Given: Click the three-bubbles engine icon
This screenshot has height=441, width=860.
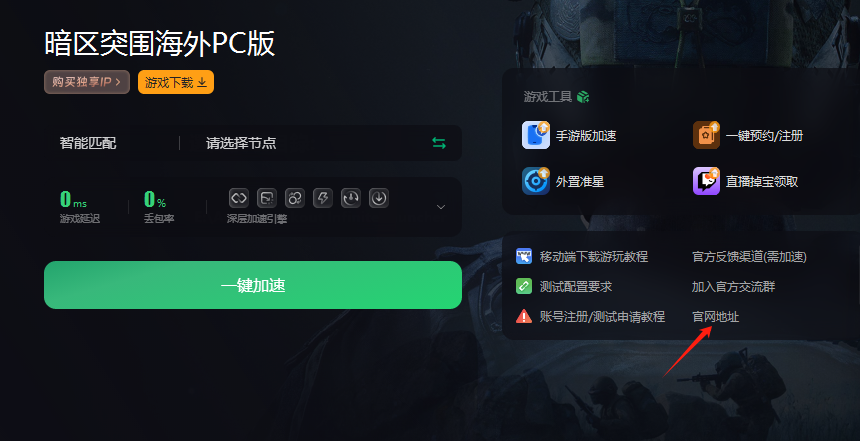Looking at the screenshot, I should pos(295,198).
